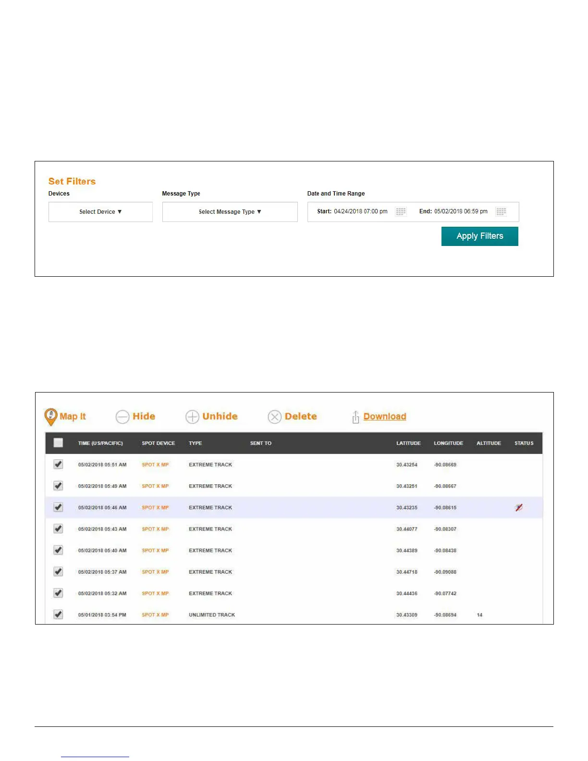Click the Delete X circle icon
588x761 pixels.
point(274,417)
